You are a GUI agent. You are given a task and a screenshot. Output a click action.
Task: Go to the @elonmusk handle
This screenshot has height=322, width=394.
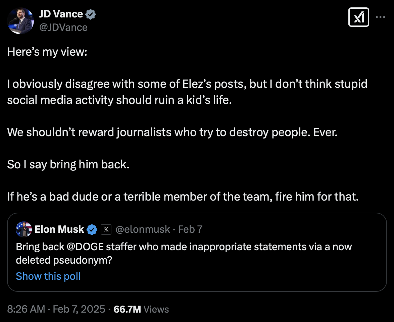(x=143, y=229)
